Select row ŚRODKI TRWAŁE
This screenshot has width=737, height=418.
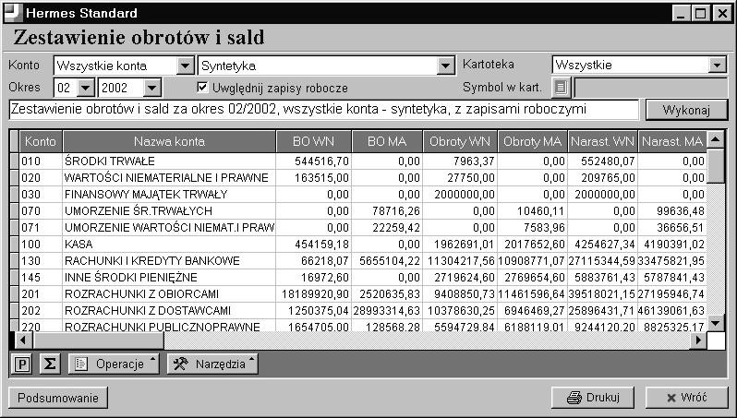[x=362, y=161]
